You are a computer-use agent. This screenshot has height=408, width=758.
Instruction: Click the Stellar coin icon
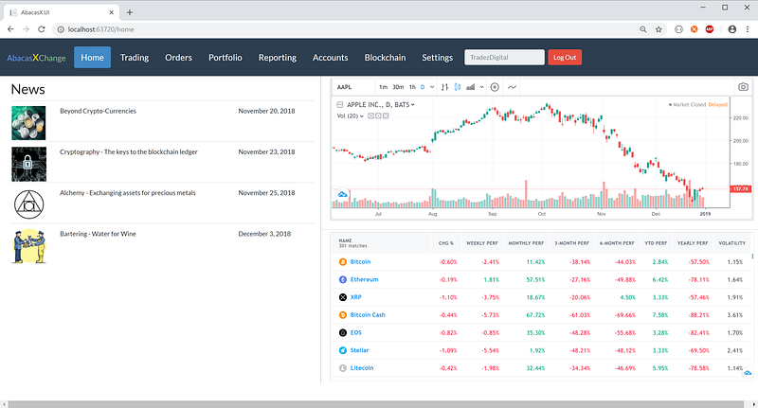[x=343, y=350]
